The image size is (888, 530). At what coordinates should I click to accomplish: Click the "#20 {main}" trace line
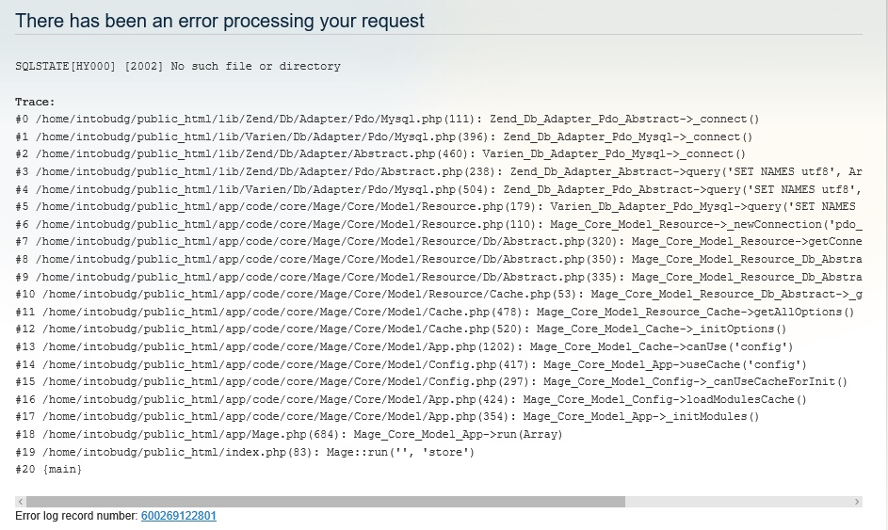pos(48,469)
